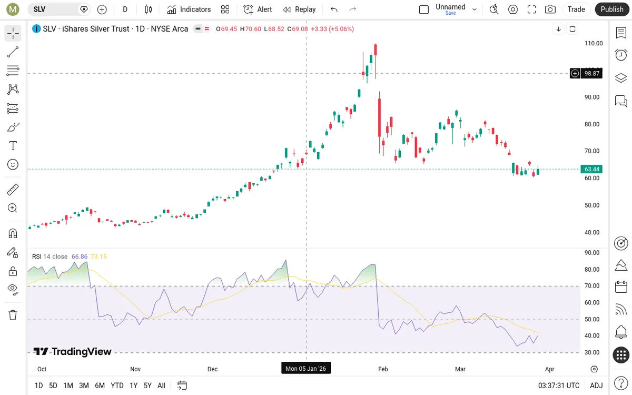Open the candlestick chart type menu
This screenshot has height=395, width=632.
pos(148,9)
